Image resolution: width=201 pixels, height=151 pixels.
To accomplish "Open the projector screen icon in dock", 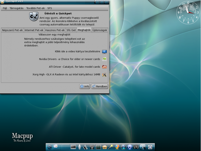I will pos(143,147).
